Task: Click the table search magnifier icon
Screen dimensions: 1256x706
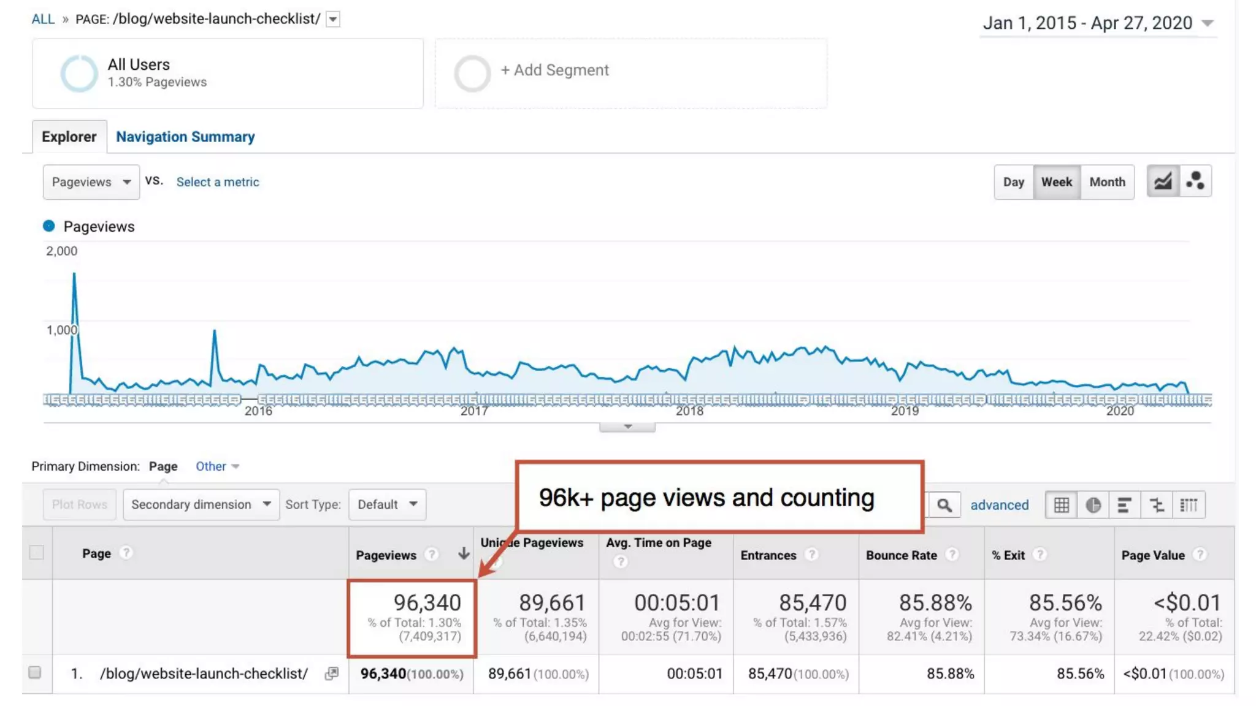Action: 944,505
